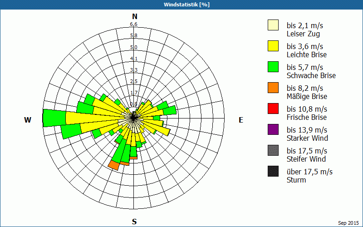This screenshot has width=363, height=227.
Task: Click the 'N' compass label
Action: (x=134, y=16)
